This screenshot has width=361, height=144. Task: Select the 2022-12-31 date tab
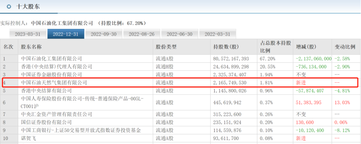(x=66, y=34)
